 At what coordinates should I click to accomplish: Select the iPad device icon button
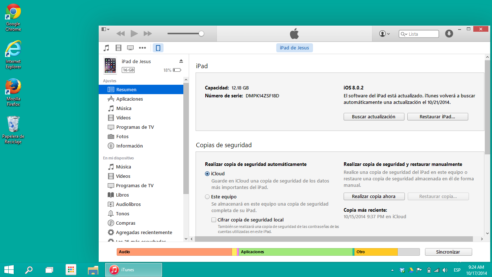158,48
